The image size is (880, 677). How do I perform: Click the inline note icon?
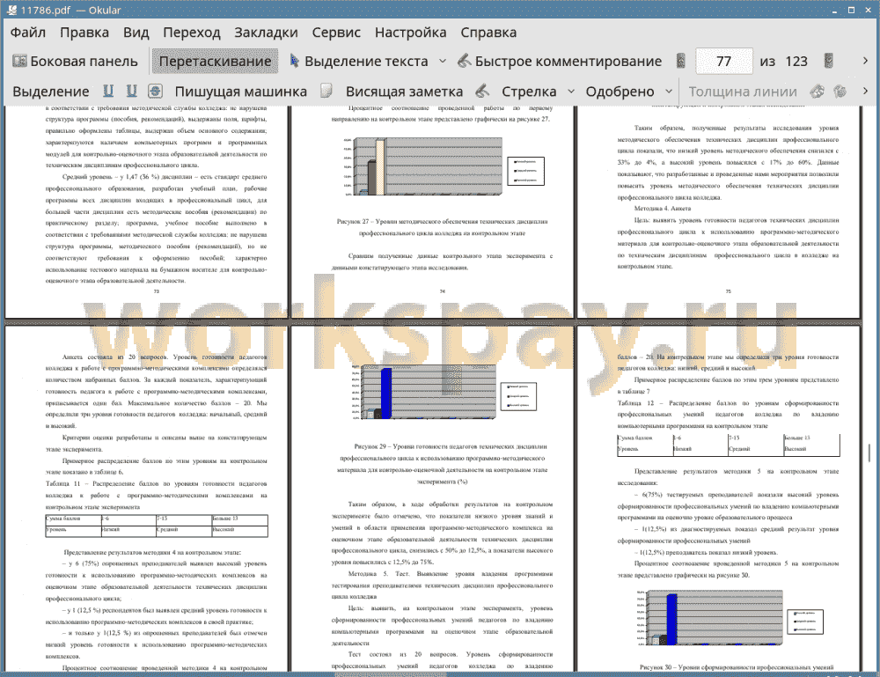[326, 91]
